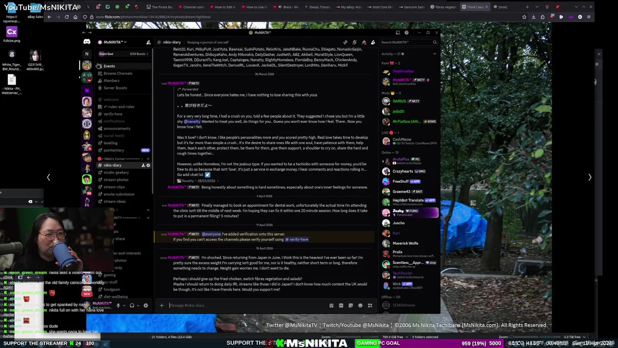Screen dimensions: 618x348
Task: Open Events in server sidebar
Action: point(124,66)
